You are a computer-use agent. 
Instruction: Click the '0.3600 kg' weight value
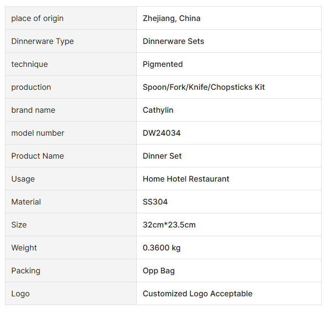[162, 248]
